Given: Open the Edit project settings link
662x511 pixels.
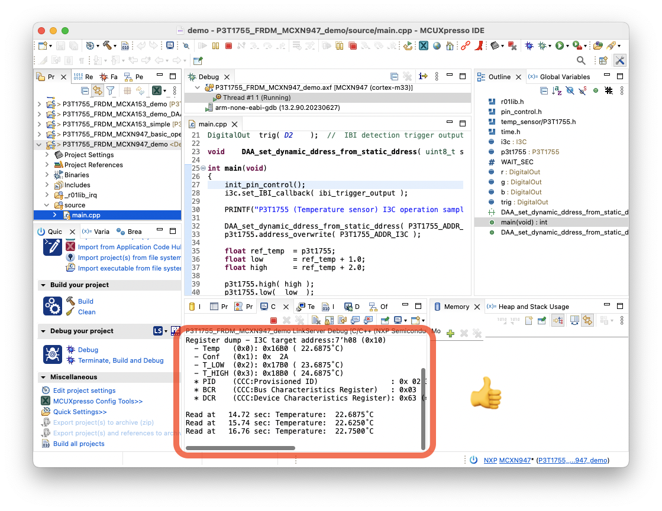Looking at the screenshot, I should (84, 390).
